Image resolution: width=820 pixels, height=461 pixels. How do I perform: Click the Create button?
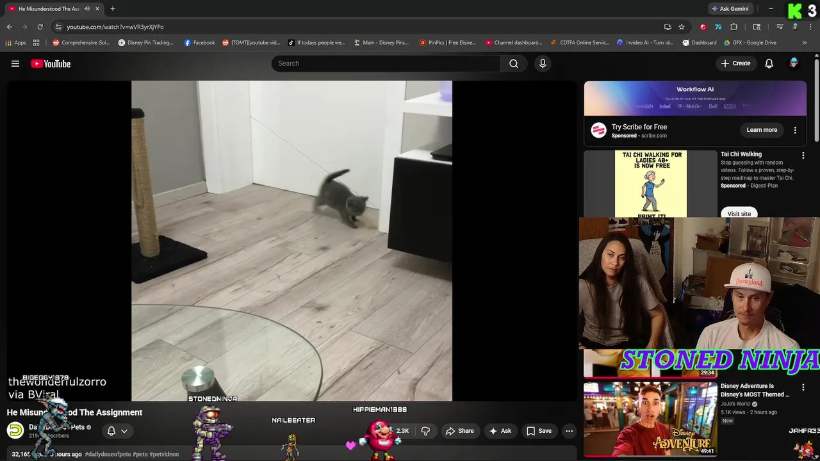[735, 63]
